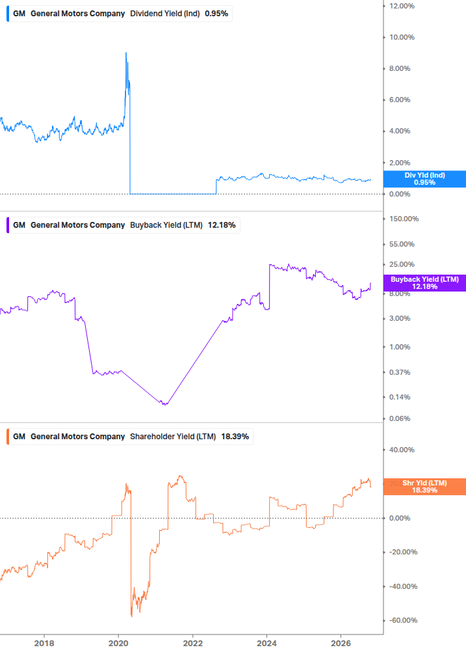Click the 25.00% axis label in buyback chart
The height and width of the screenshot is (654, 466).
(402, 264)
